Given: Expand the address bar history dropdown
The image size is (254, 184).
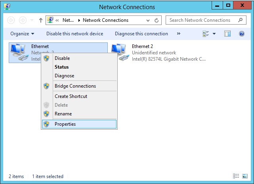Looking at the screenshot, I should [x=149, y=20].
